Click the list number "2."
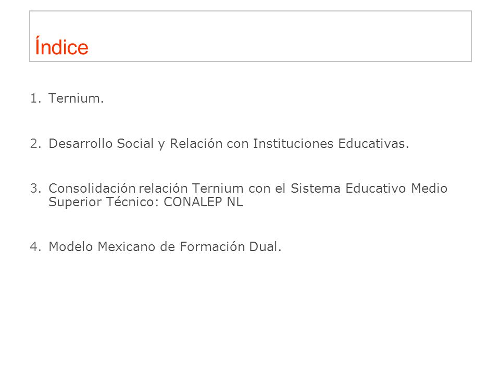 pos(36,144)
